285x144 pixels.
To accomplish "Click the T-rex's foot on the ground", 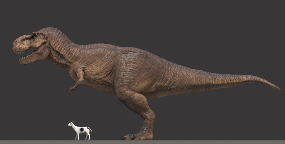I will point(137,137).
